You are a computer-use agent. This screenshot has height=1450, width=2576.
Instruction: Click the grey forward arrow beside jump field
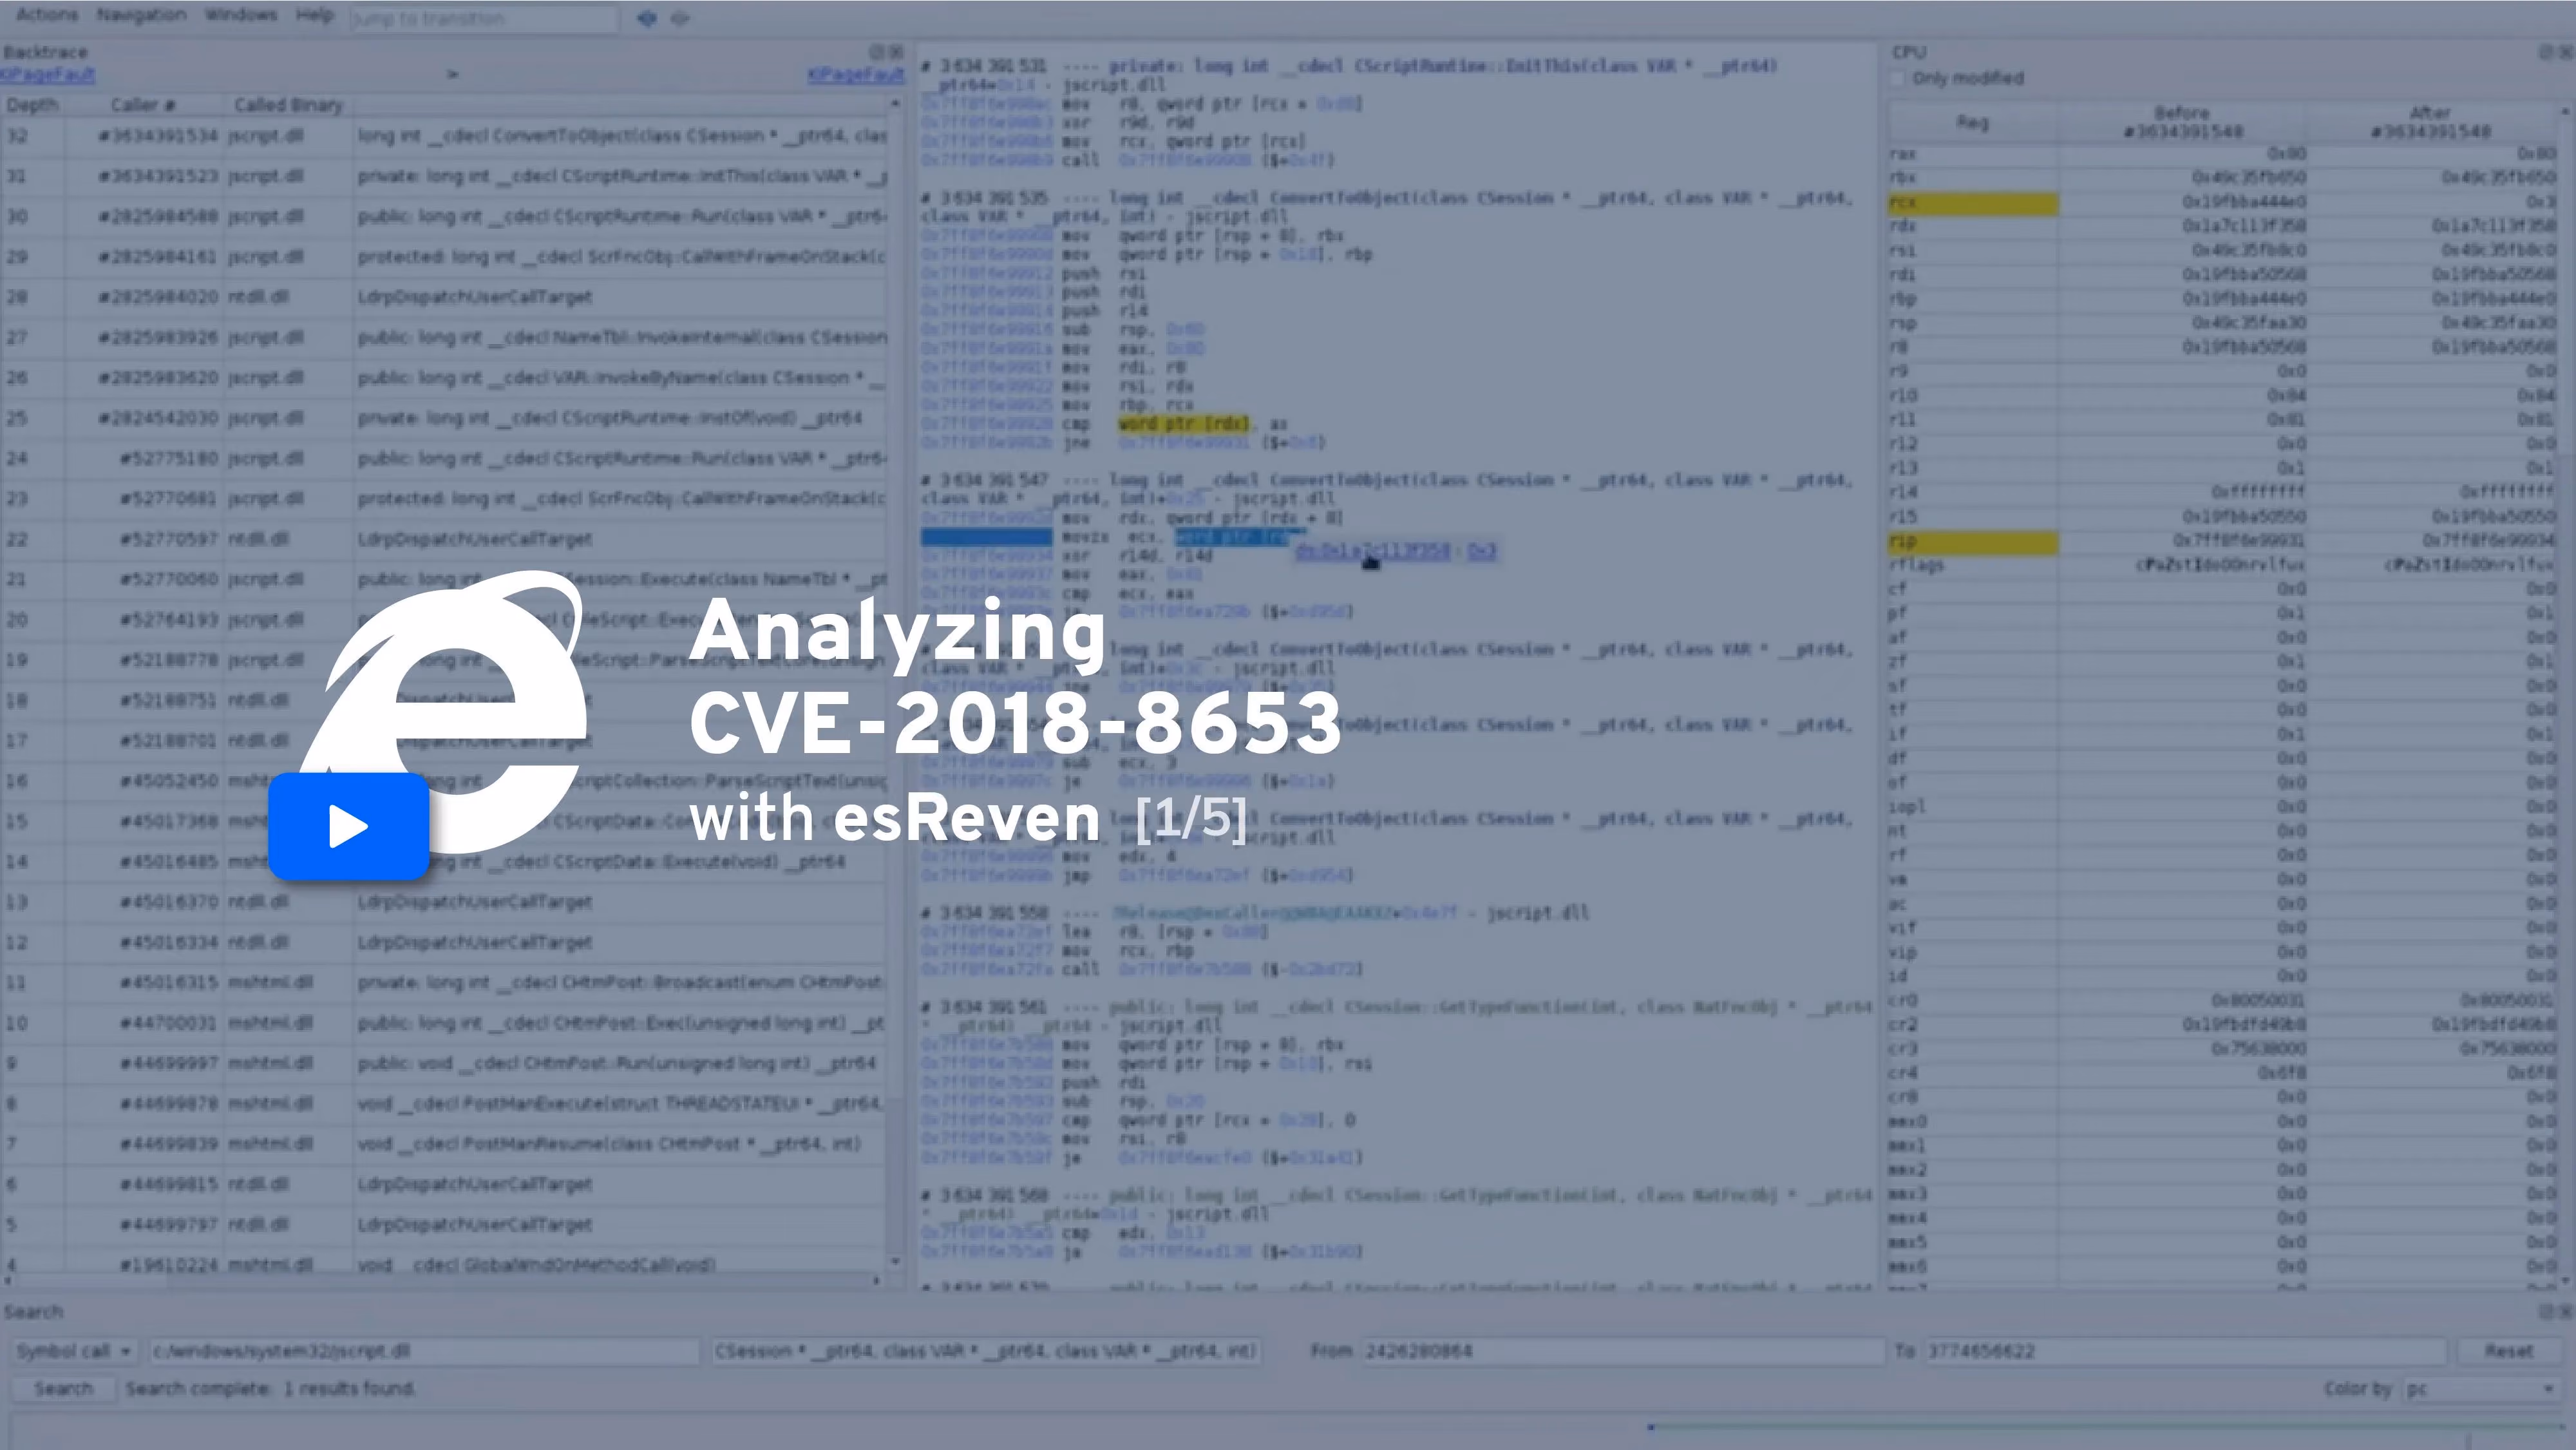pyautogui.click(x=680, y=18)
